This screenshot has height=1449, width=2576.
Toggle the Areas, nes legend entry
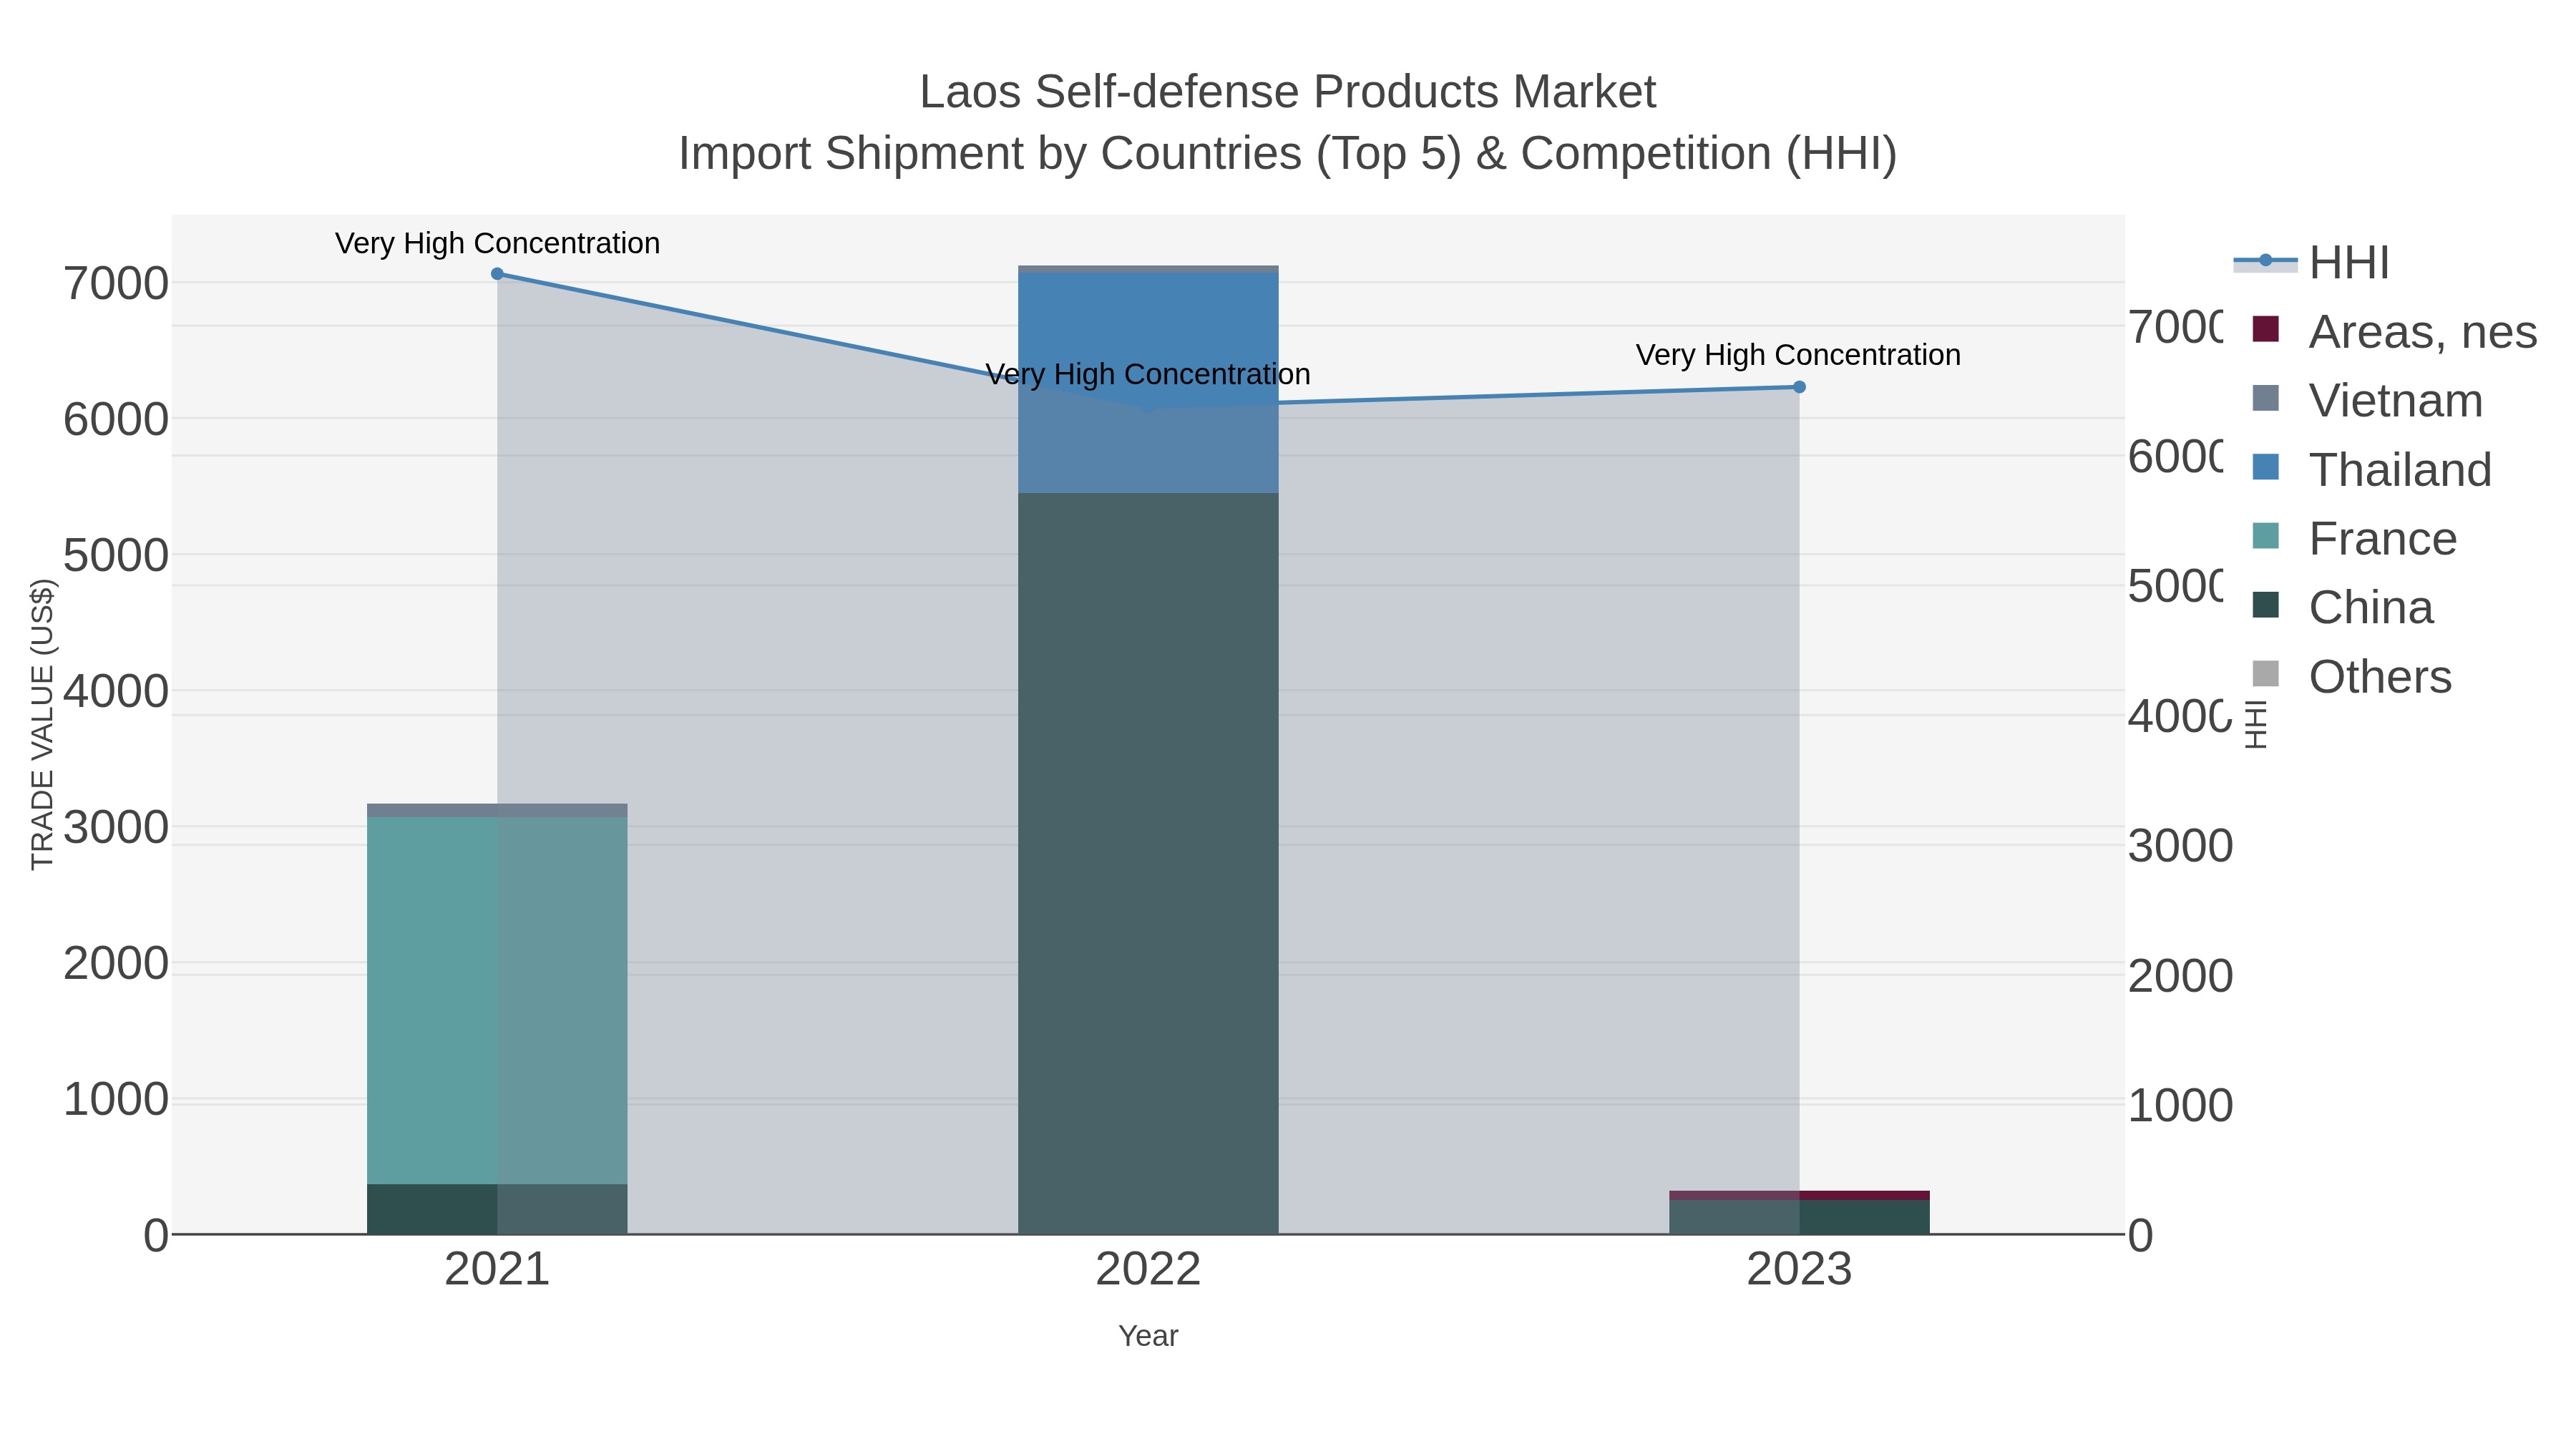pyautogui.click(x=2394, y=331)
